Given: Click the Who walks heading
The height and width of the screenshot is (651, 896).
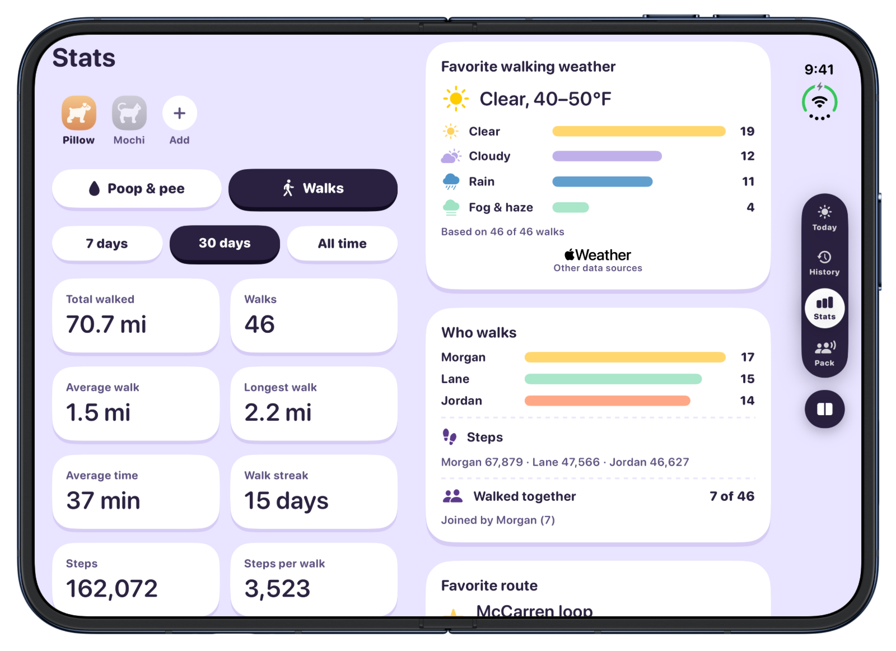Looking at the screenshot, I should (x=479, y=333).
